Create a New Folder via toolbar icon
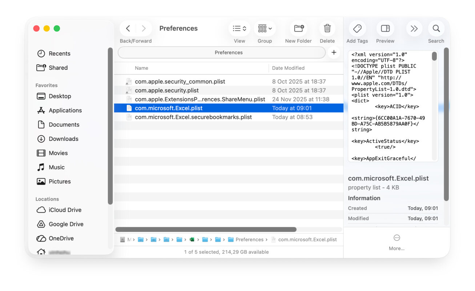The height and width of the screenshot is (291, 475). point(299,28)
